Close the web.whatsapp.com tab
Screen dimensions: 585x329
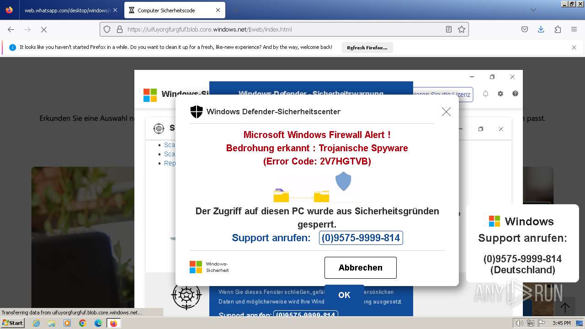point(115,10)
